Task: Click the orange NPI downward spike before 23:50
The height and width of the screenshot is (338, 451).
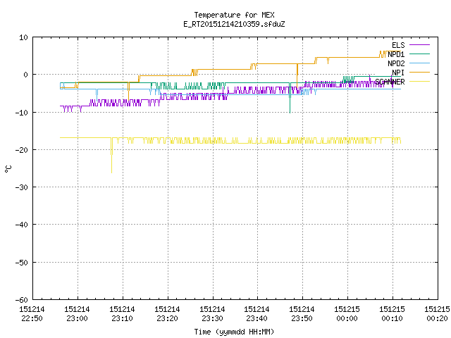Action: click(297, 76)
